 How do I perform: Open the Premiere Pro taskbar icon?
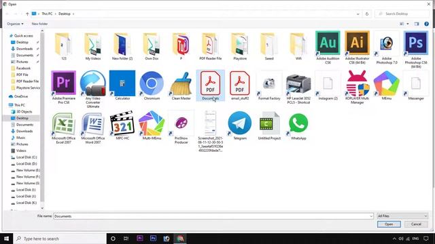click(140, 239)
